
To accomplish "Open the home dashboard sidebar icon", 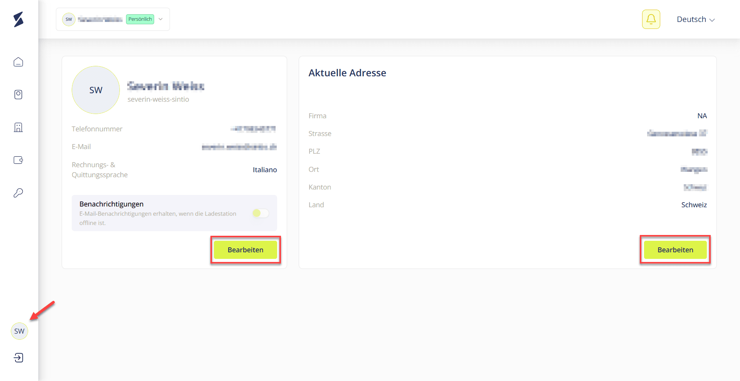I will 18,62.
